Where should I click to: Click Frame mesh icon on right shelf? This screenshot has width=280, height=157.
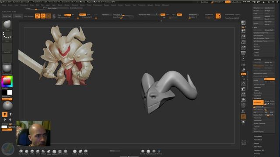click(243, 83)
